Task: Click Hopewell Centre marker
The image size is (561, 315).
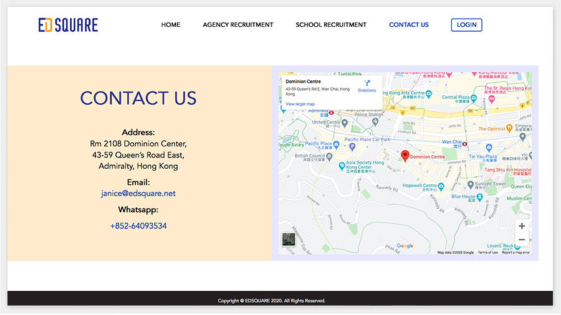Action: (x=441, y=186)
